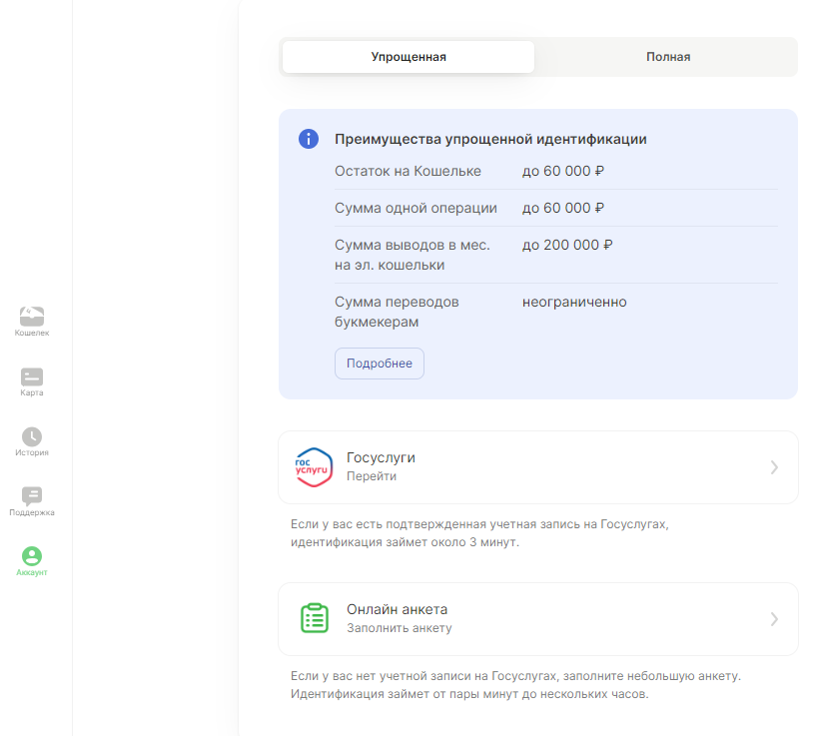
Task: Click the text about Госуслуги taking 3 minutes
Action: pyautogui.click(x=479, y=533)
